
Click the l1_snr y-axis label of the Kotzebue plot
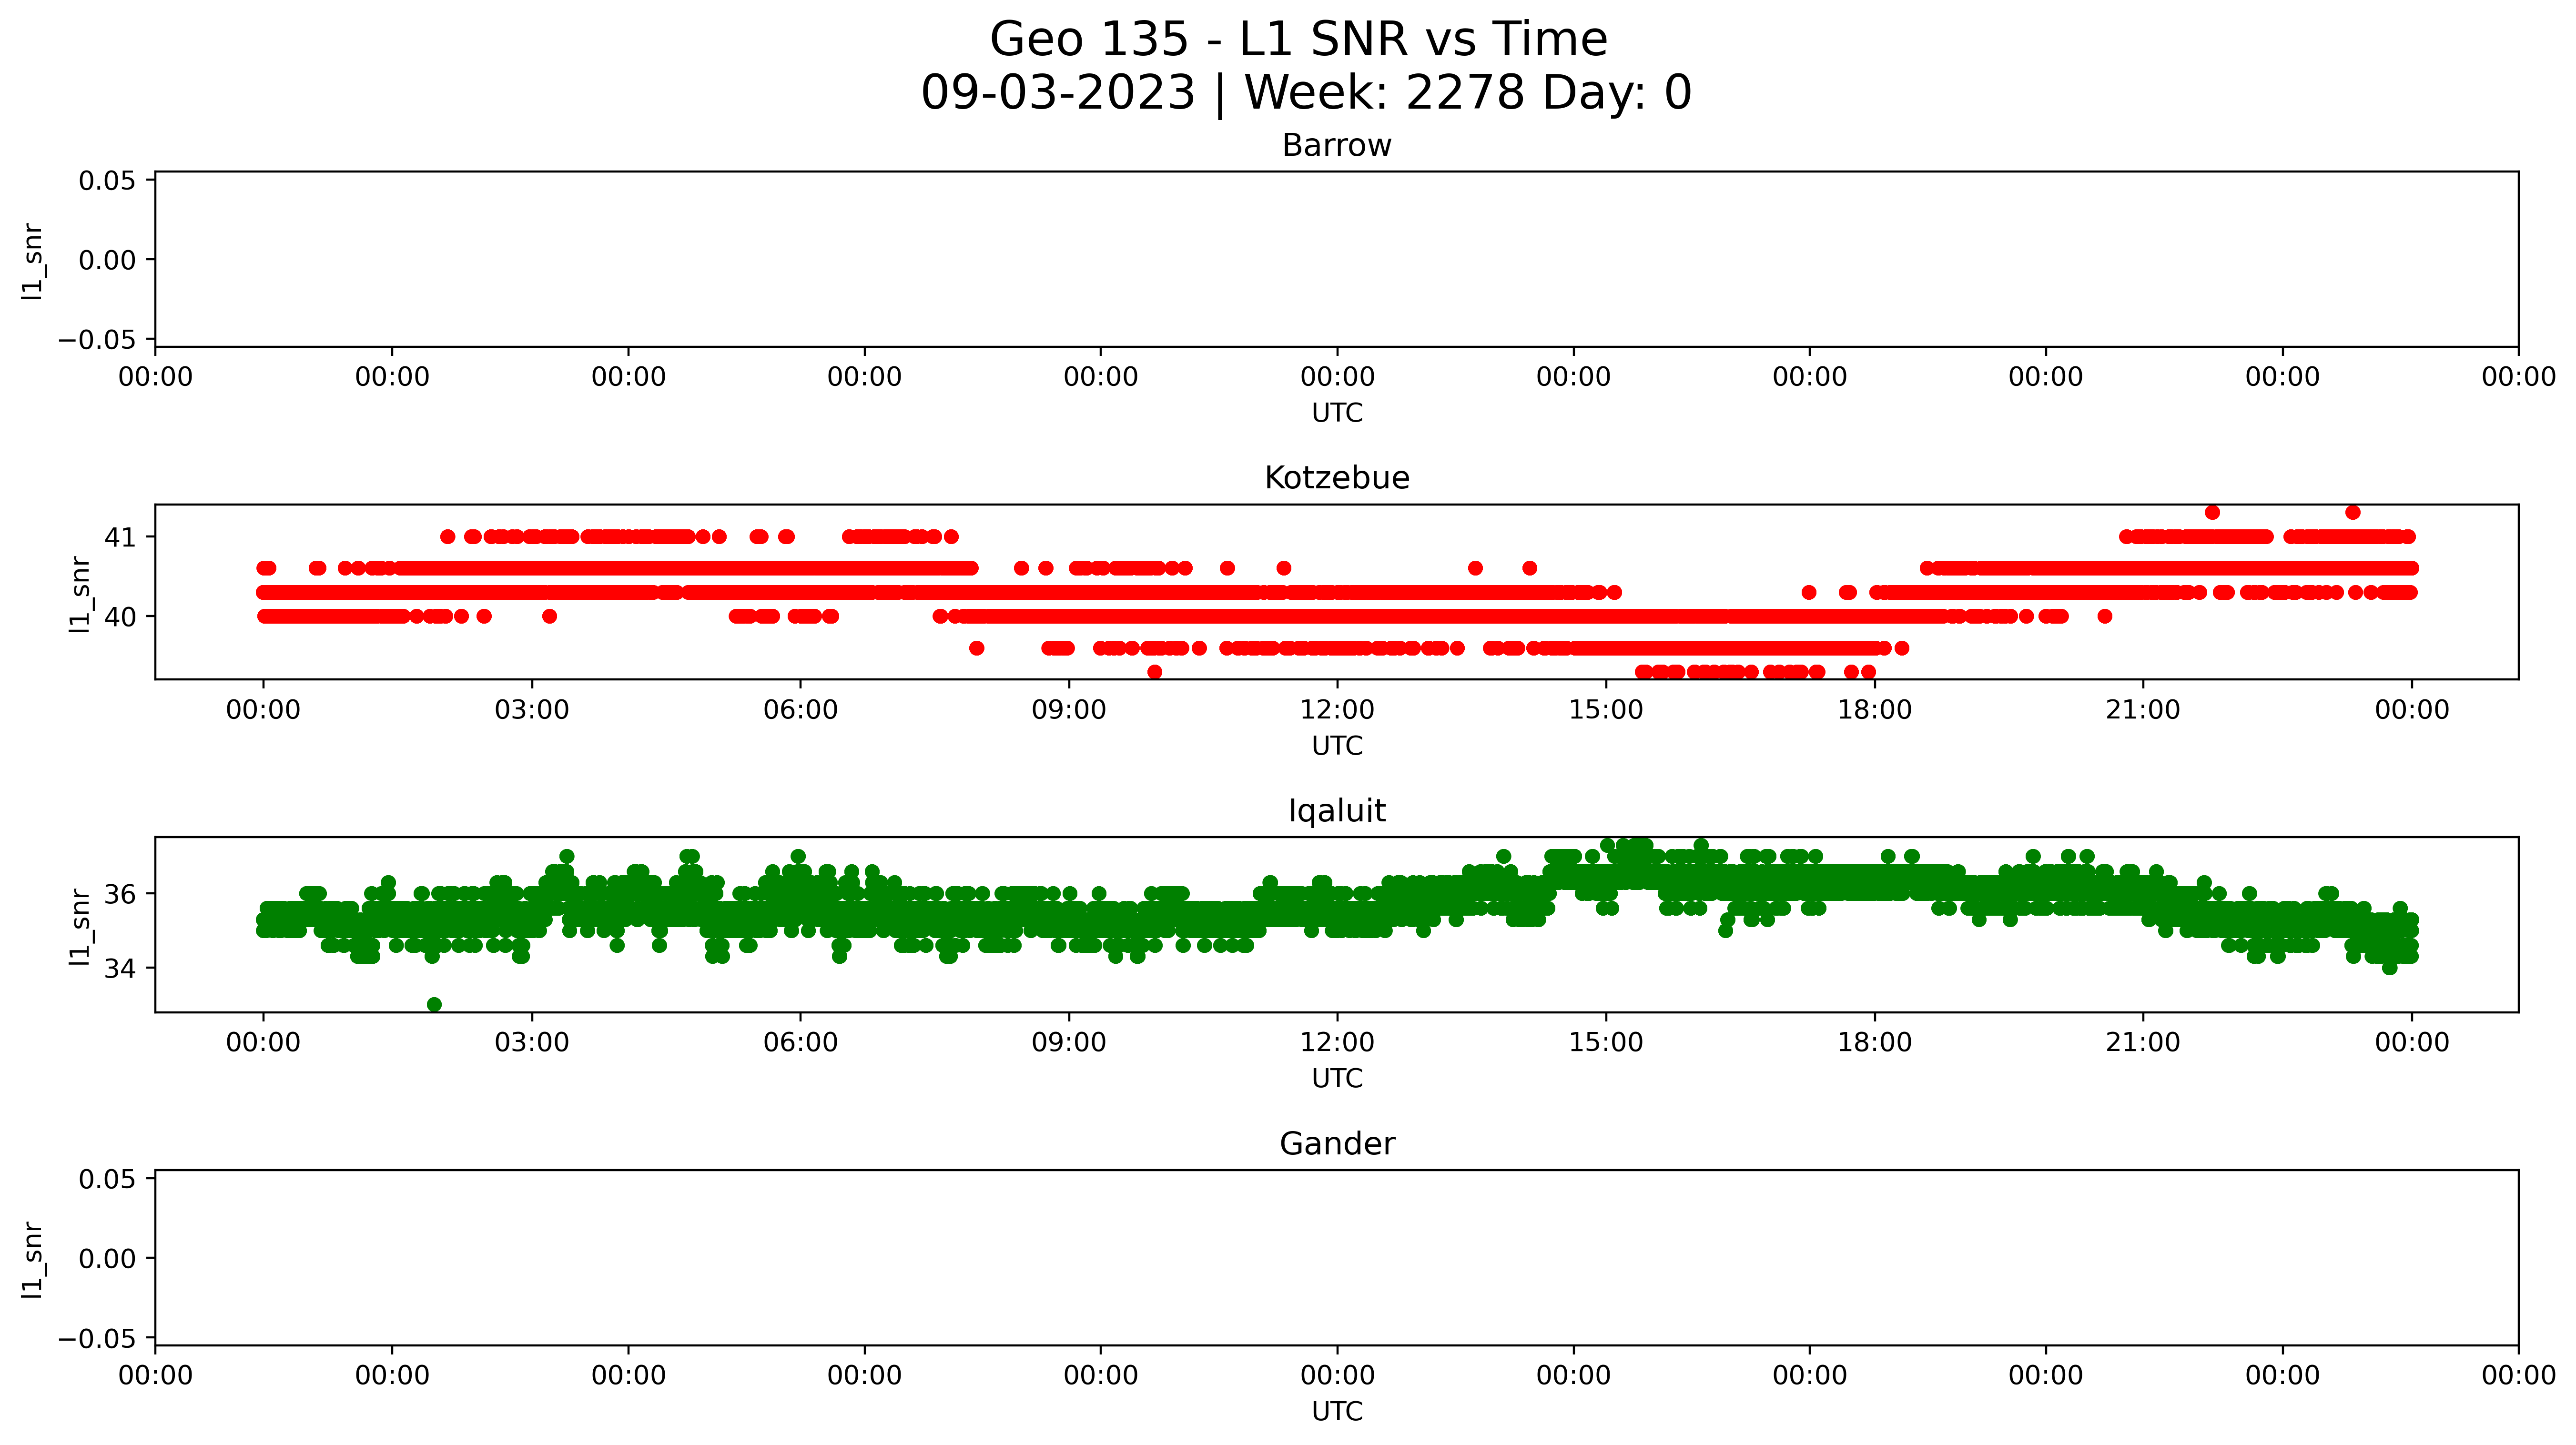[80, 594]
